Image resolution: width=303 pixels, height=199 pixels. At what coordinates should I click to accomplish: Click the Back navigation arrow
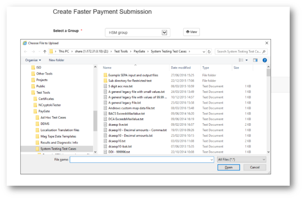[25, 52]
